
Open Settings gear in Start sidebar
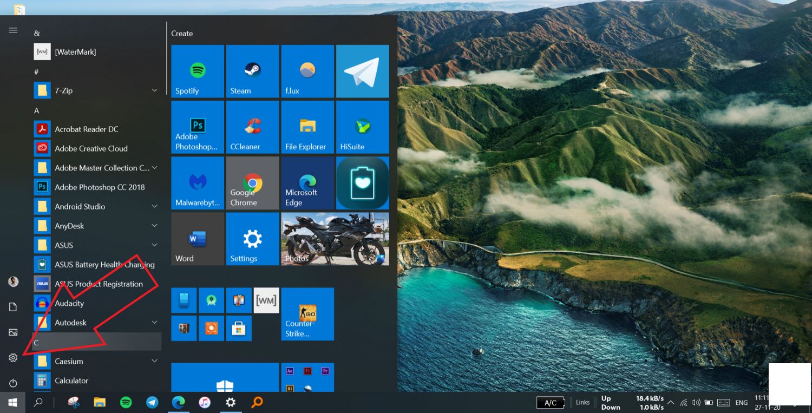(13, 358)
